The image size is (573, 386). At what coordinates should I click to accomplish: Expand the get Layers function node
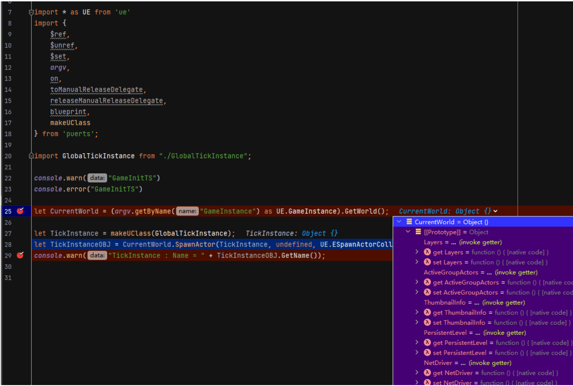[417, 252]
